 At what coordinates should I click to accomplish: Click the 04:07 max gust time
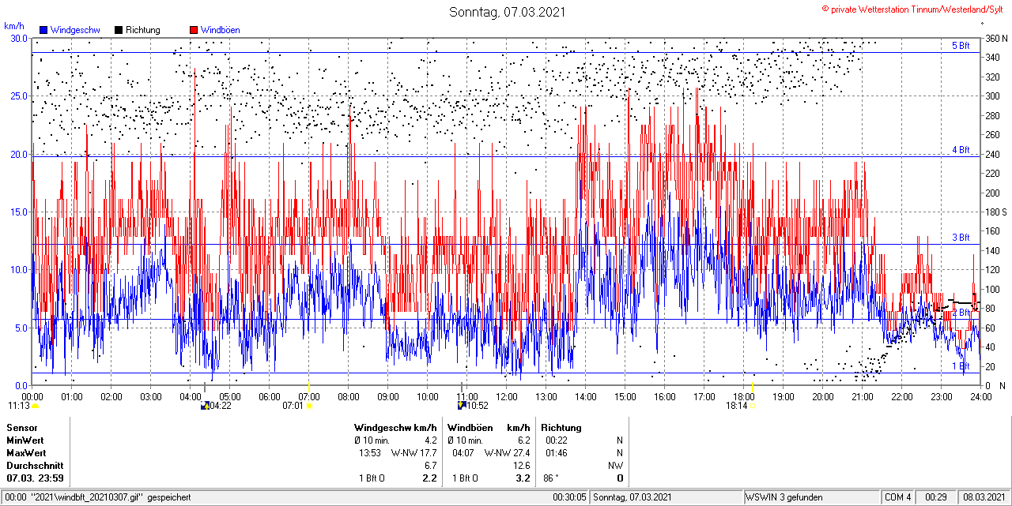pos(463,453)
